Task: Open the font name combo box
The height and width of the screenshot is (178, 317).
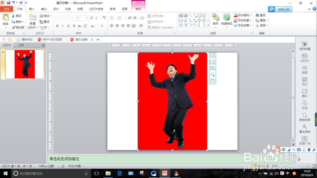Action: click(x=67, y=18)
